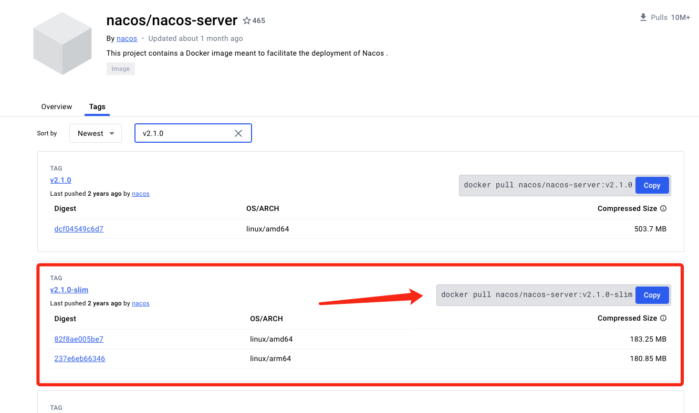Open digest dcf04549c6d7
Image resolution: width=699 pixels, height=413 pixels.
click(x=79, y=229)
